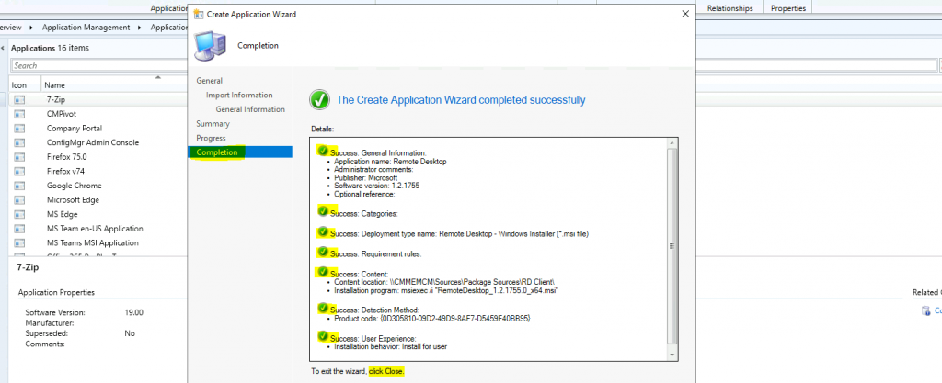
Task: Click the Company Portal row icon
Action: point(19,129)
